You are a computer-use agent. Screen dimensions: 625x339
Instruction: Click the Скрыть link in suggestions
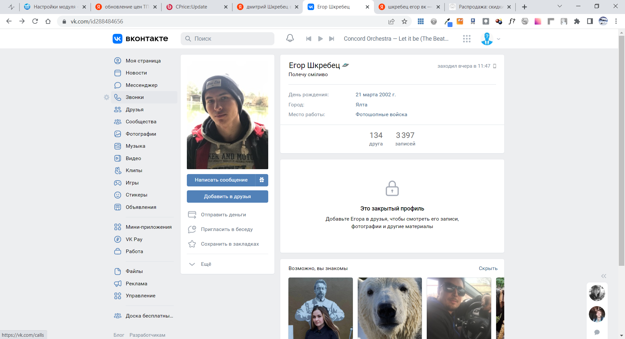(488, 268)
